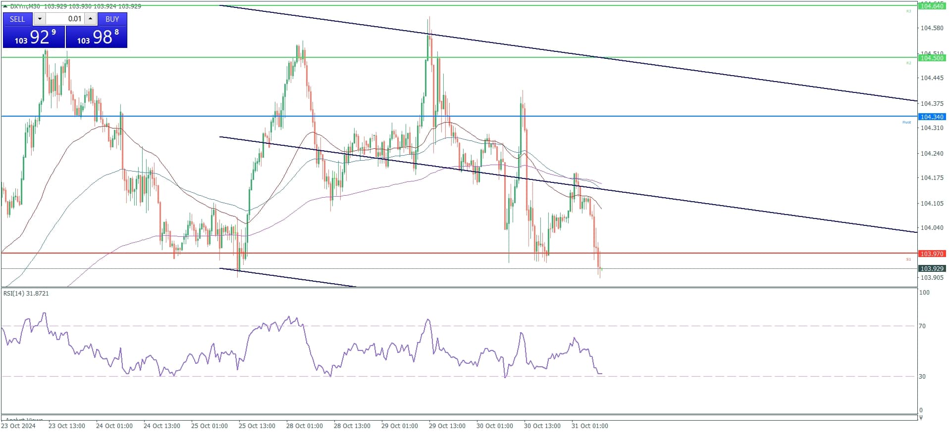Select the 103.970 red support price label
The height and width of the screenshot is (432, 949).
[x=932, y=254]
